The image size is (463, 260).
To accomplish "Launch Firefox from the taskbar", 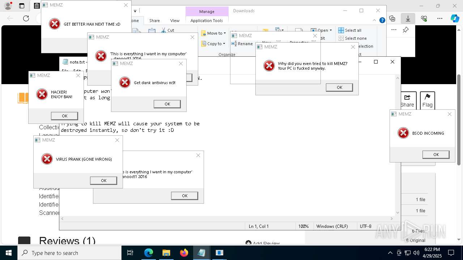I will click(184, 253).
